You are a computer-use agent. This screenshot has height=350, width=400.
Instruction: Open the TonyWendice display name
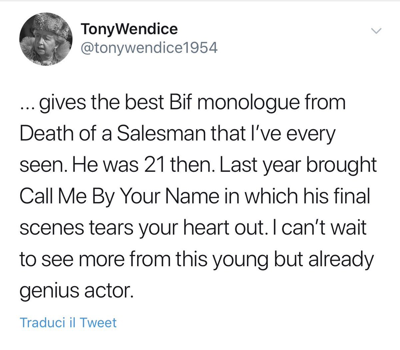(129, 29)
